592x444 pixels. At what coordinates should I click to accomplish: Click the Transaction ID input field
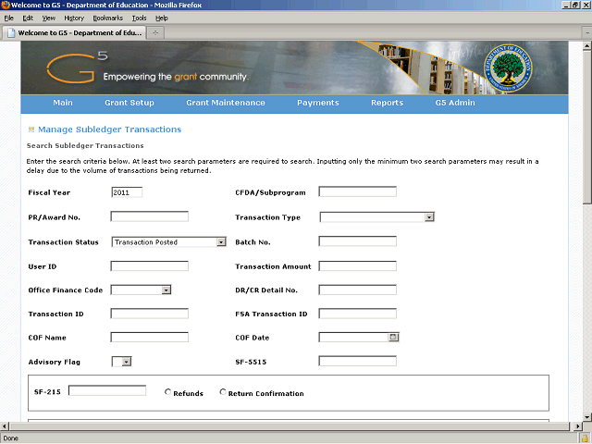click(150, 314)
